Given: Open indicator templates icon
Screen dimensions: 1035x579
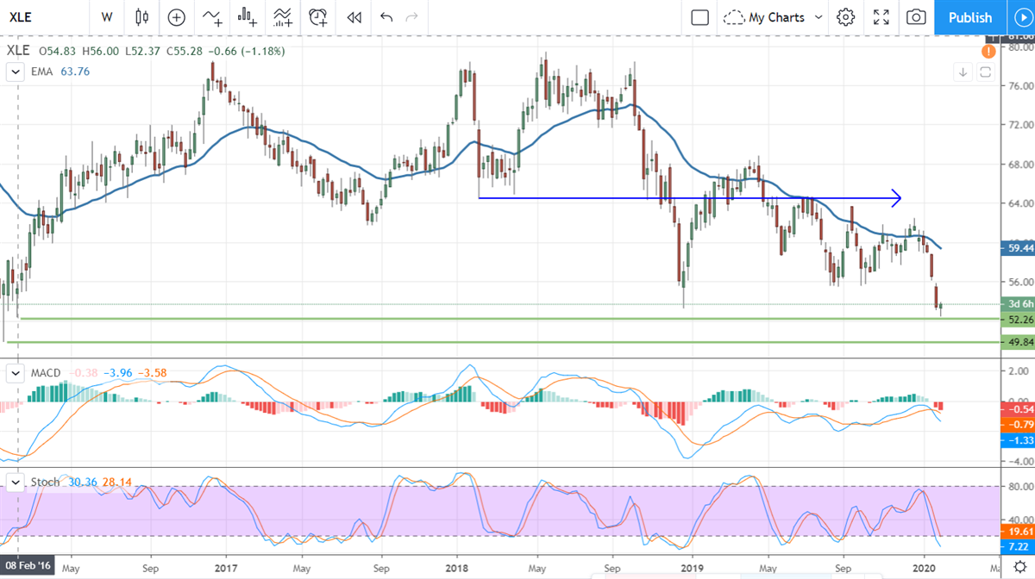Looking at the screenshot, I should (x=282, y=17).
